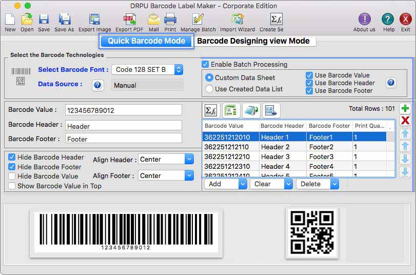Select row with value 362251212110
The height and width of the screenshot is (275, 416).
point(294,147)
